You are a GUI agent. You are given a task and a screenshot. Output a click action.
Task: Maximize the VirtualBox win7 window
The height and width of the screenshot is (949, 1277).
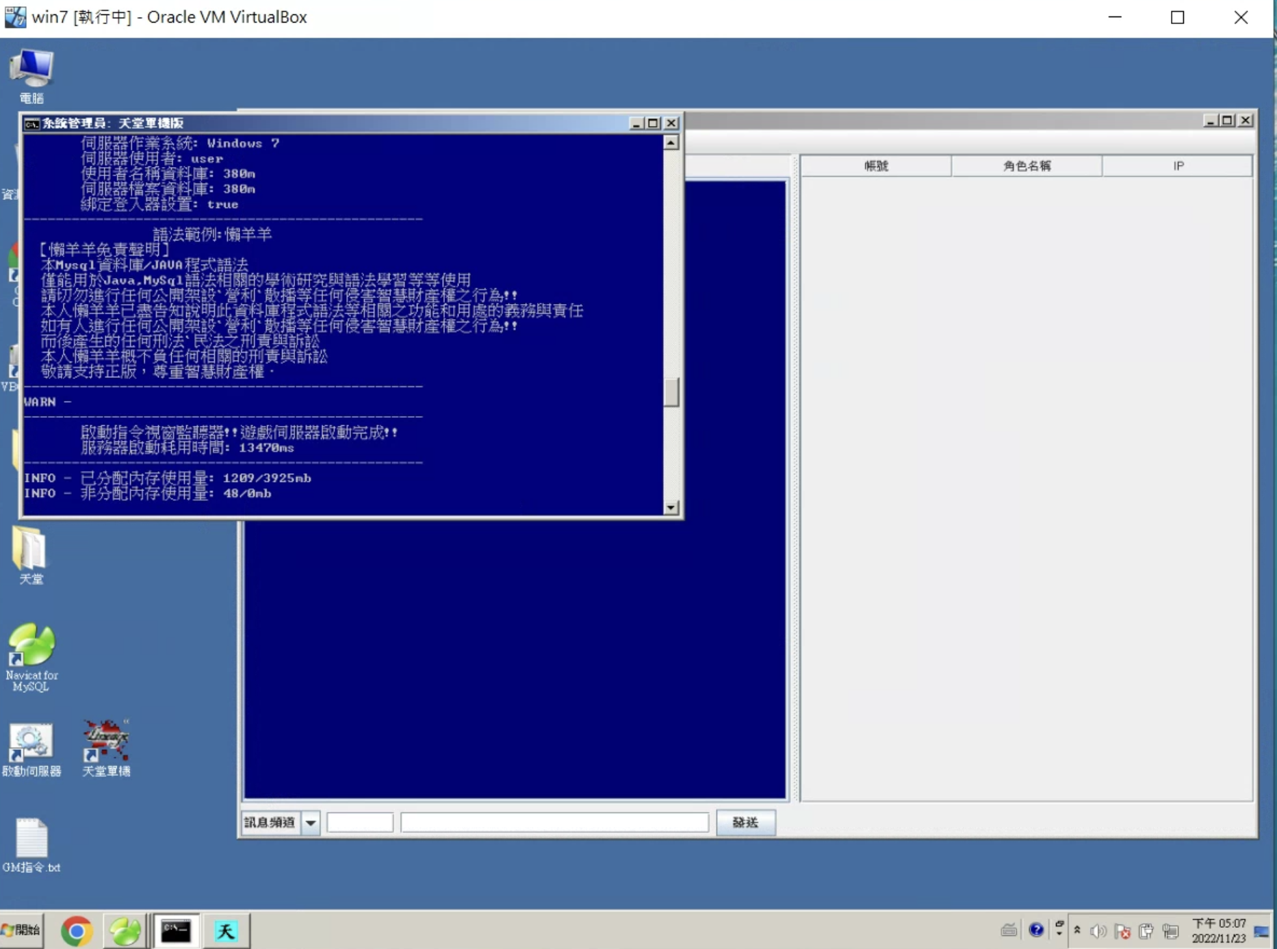[1178, 17]
